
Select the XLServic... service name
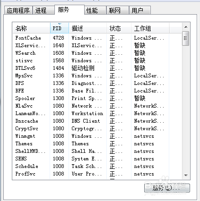point(30,45)
